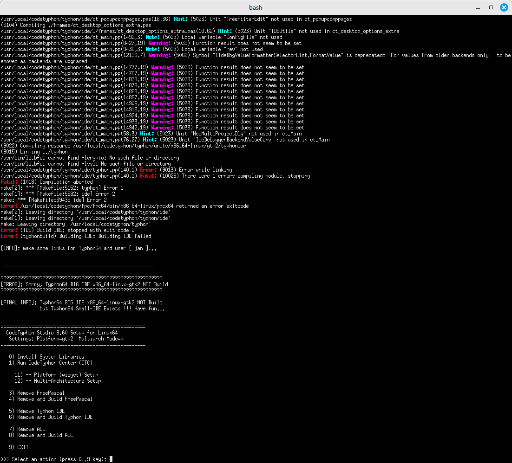Click the Hint about unit "NewMultiProjectDlg"
This screenshot has height=463, width=512.
point(151,134)
